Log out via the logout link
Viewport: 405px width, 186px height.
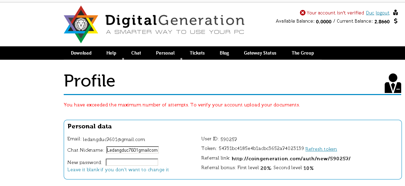click(382, 13)
